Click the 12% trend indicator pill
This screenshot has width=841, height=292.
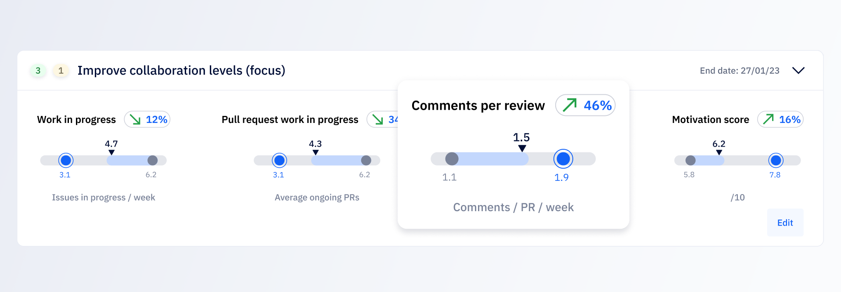[147, 119]
